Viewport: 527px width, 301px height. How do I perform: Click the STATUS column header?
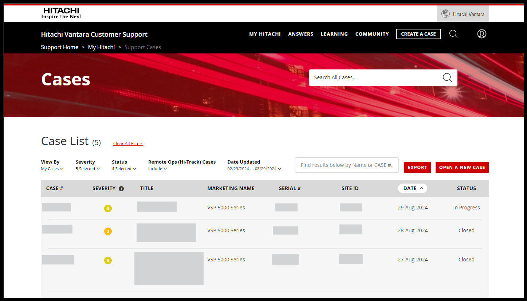point(467,188)
